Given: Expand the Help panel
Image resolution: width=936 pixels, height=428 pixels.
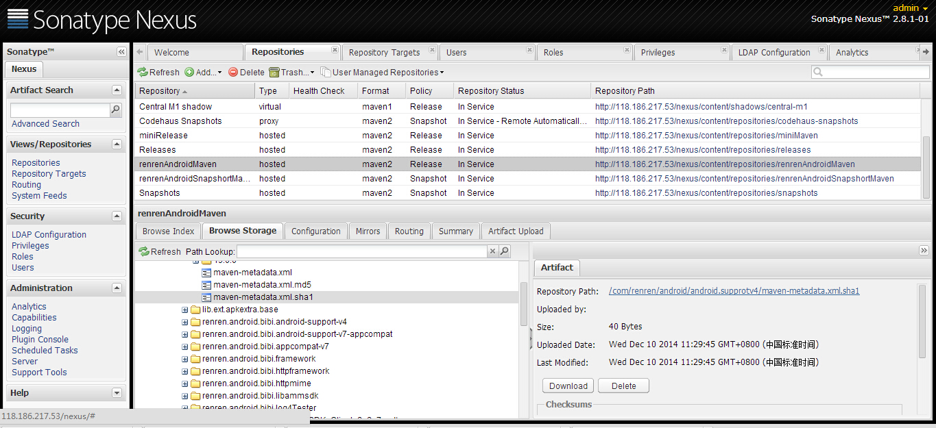Looking at the screenshot, I should point(117,393).
